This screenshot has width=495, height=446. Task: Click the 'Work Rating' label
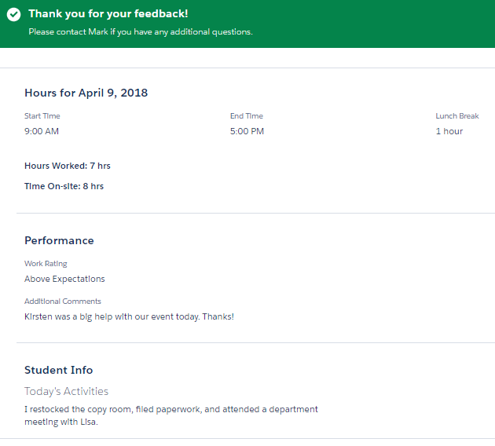click(x=46, y=264)
